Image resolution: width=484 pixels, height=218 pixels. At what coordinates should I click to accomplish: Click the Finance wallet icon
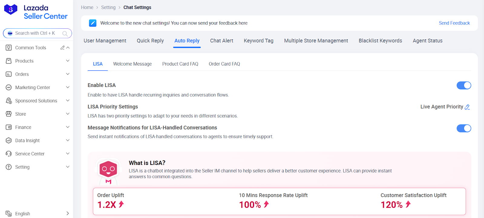click(x=9, y=127)
